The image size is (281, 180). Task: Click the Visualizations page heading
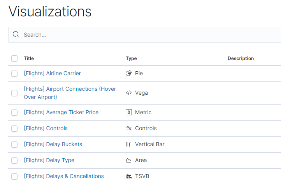[50, 11]
